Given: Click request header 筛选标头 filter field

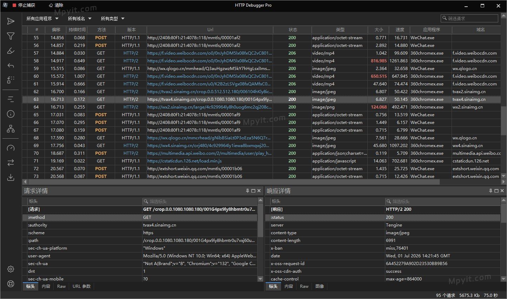Looking at the screenshot, I should pyautogui.click(x=200, y=201).
